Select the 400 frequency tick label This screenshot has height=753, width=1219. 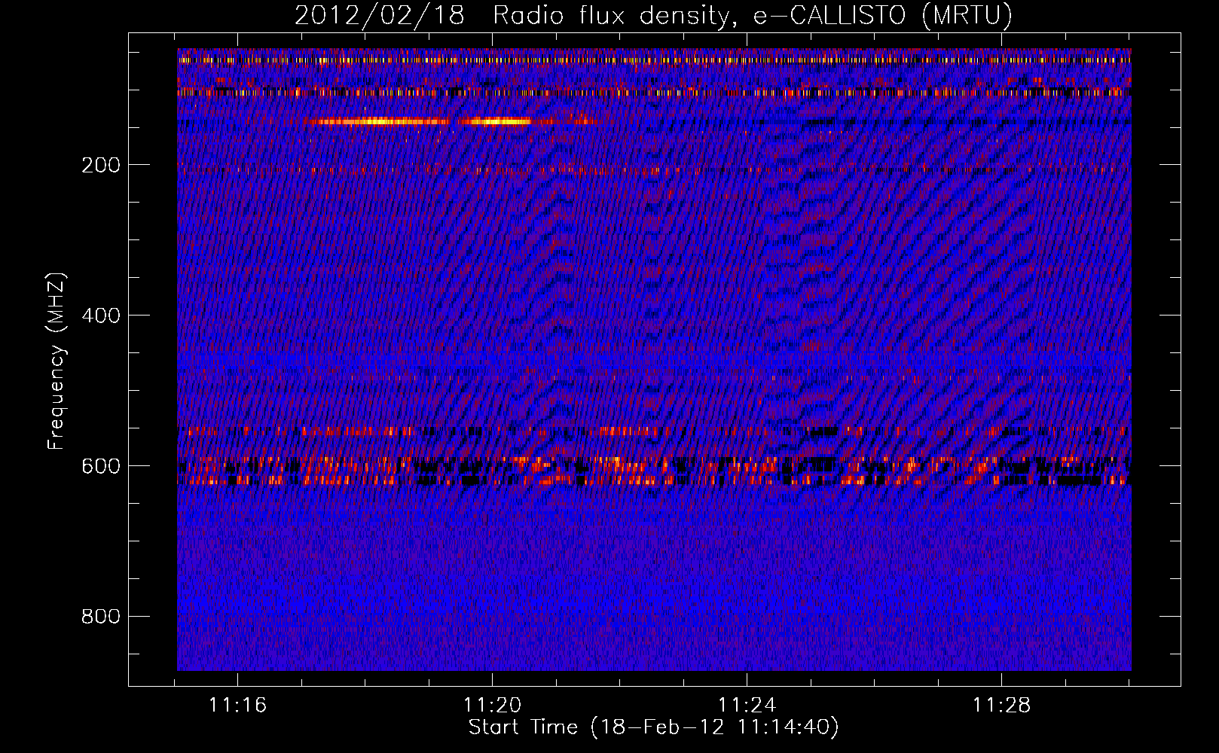click(101, 316)
